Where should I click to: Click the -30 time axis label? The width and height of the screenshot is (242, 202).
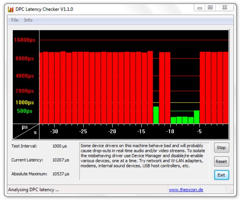coord(54,131)
